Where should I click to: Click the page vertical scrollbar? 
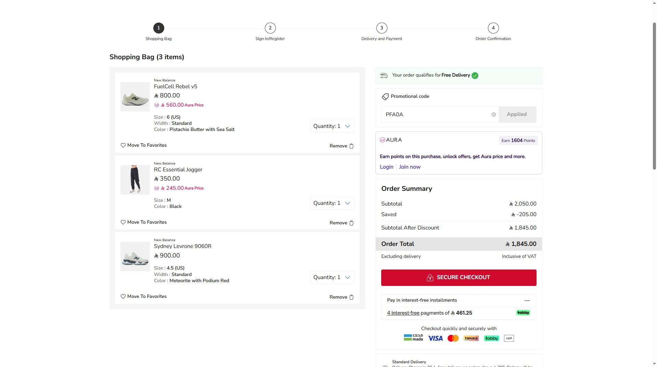[x=654, y=96]
